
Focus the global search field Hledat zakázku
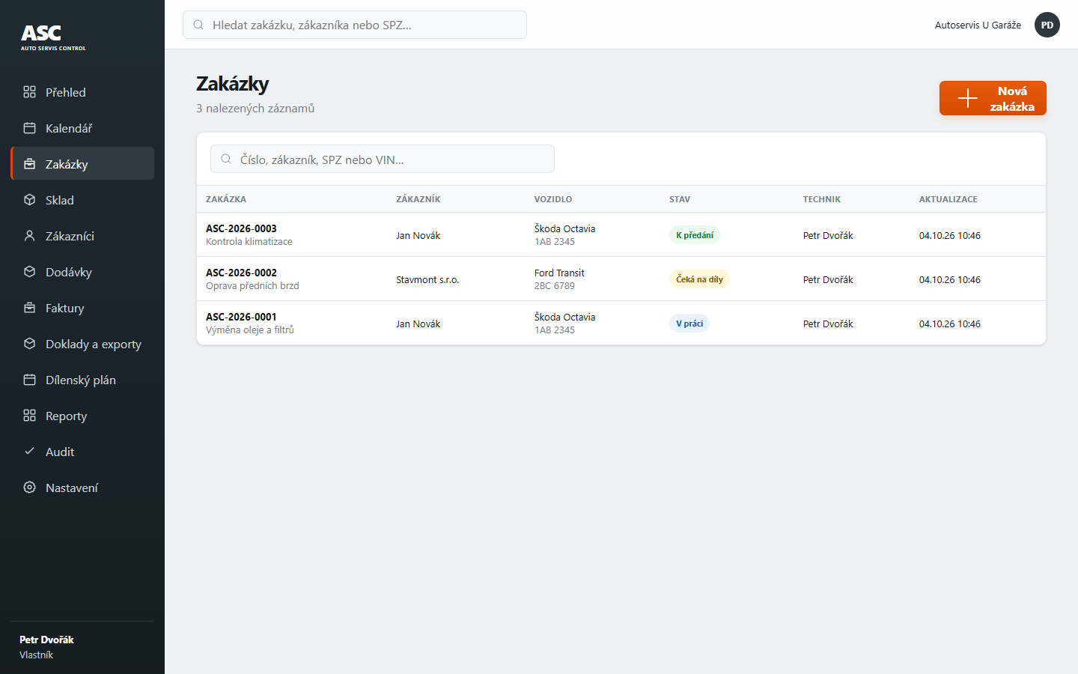(x=355, y=25)
